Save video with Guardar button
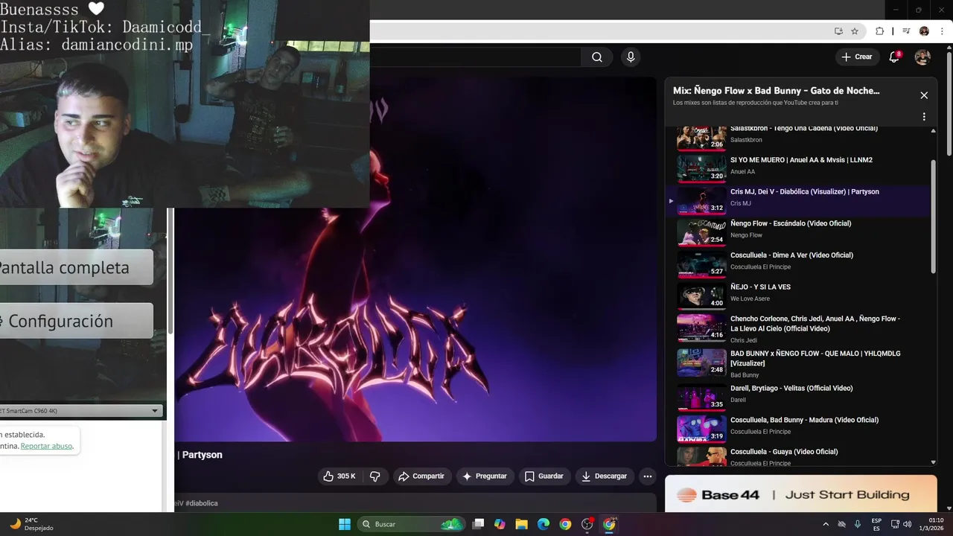 [x=544, y=476]
